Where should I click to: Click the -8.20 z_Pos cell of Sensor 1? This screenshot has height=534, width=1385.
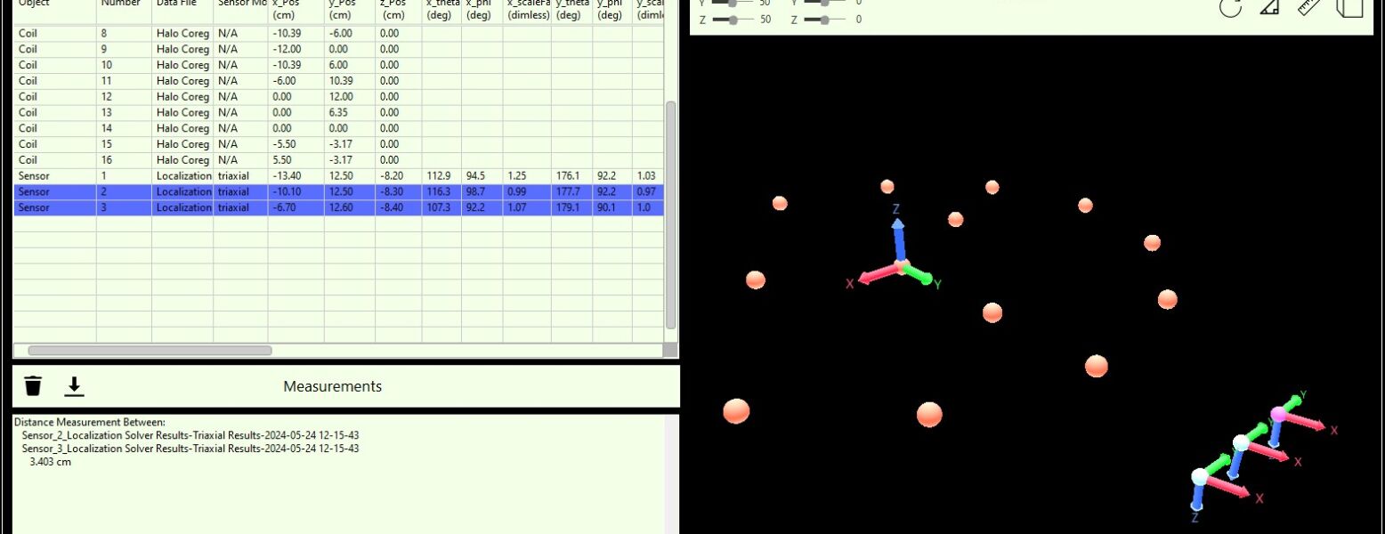tap(399, 176)
